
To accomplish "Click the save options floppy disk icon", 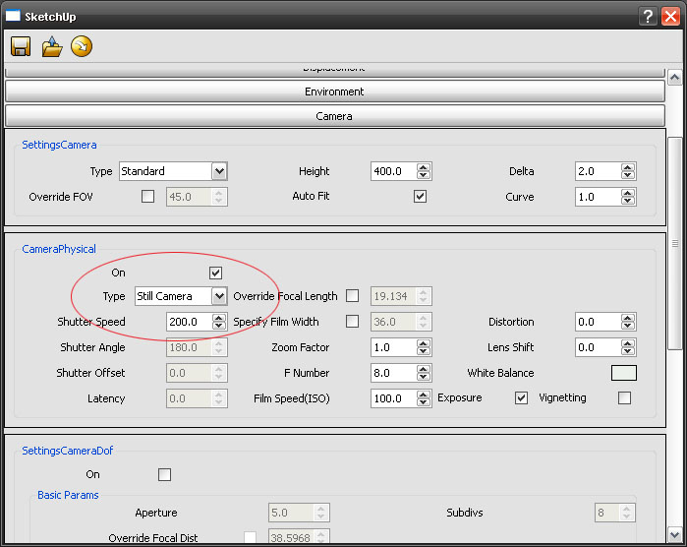I will coord(21,46).
